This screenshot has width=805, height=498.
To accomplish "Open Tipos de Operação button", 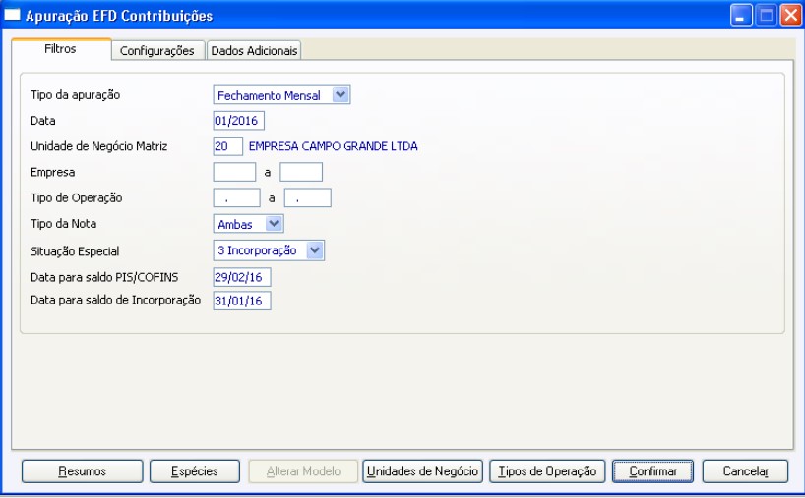I will click(547, 471).
